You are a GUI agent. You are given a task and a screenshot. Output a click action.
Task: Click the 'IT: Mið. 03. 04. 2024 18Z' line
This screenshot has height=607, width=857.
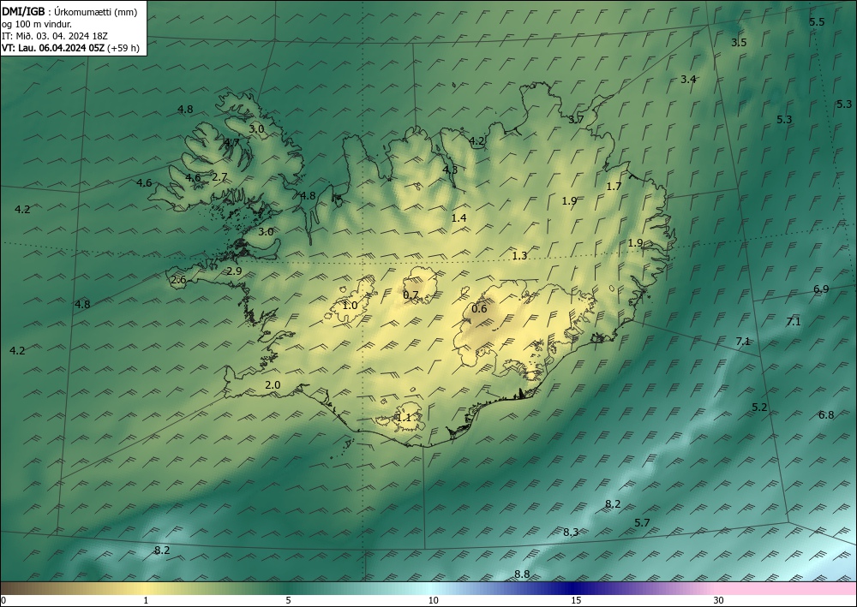click(55, 36)
